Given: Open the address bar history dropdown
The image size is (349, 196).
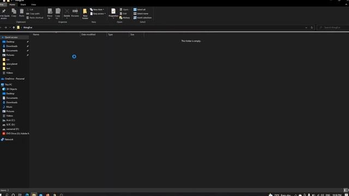Looking at the screenshot, I should click(306, 28).
